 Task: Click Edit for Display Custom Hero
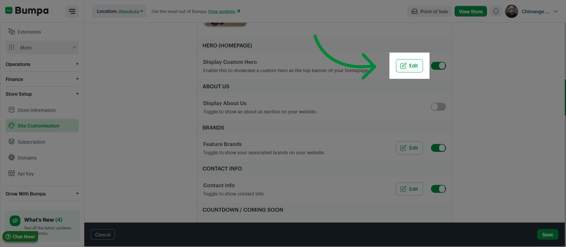[409, 66]
